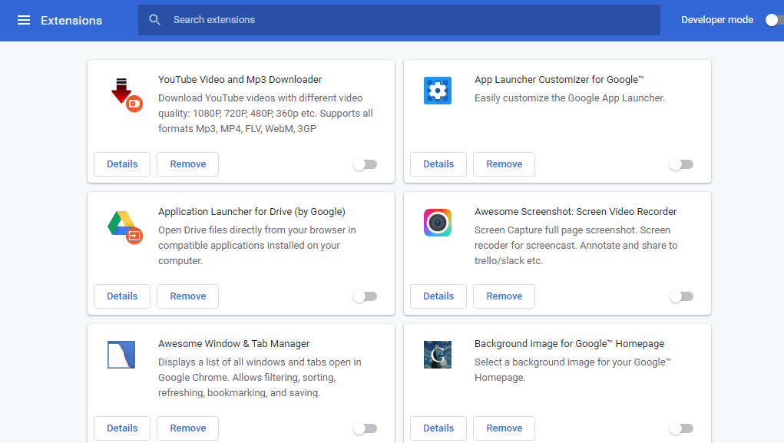The height and width of the screenshot is (443, 784).
Task: Click the Awesome Window & Tab Manager icon
Action: point(121,355)
